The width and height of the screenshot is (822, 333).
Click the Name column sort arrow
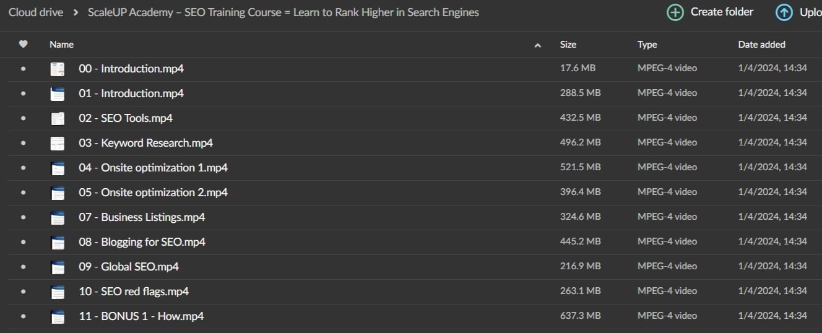click(x=537, y=45)
